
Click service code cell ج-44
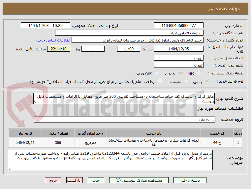(217, 143)
